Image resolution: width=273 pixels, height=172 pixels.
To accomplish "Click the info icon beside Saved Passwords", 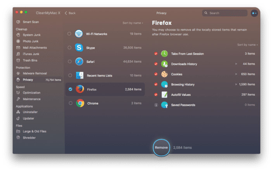I will (156, 105).
